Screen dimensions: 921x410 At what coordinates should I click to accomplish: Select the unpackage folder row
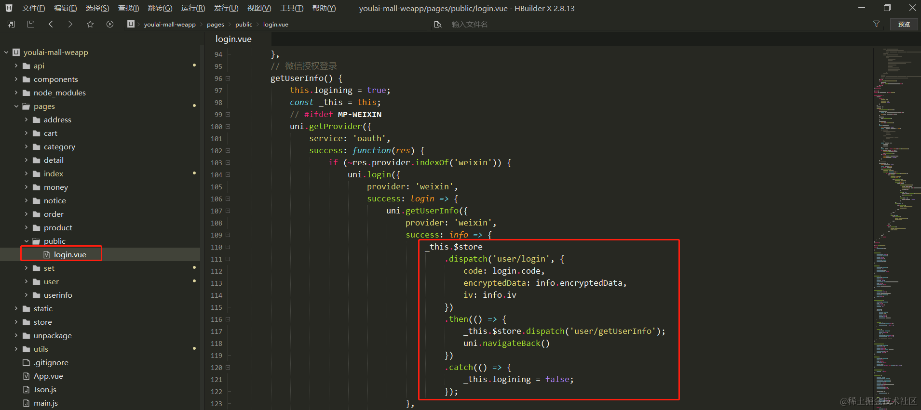coord(100,335)
